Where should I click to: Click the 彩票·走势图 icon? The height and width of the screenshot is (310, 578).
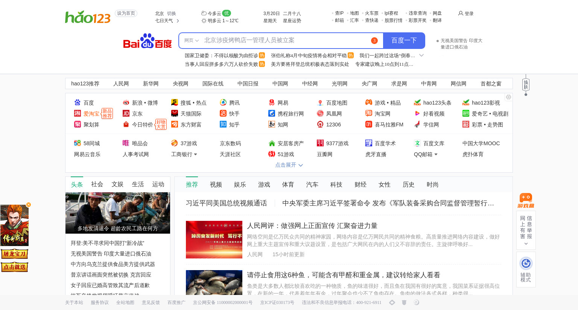pyautogui.click(x=466, y=124)
